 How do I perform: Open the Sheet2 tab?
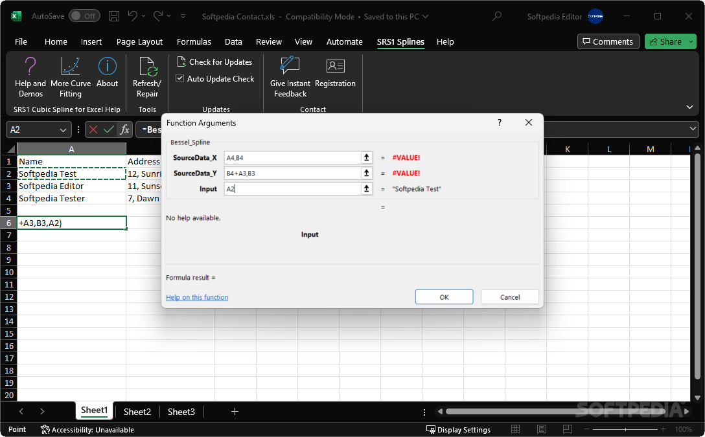pos(137,412)
